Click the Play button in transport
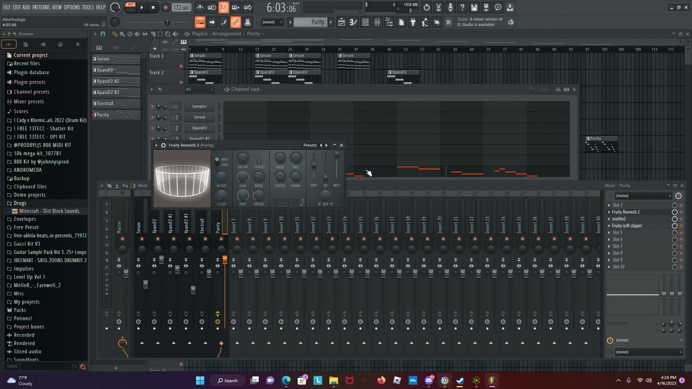 pyautogui.click(x=142, y=8)
